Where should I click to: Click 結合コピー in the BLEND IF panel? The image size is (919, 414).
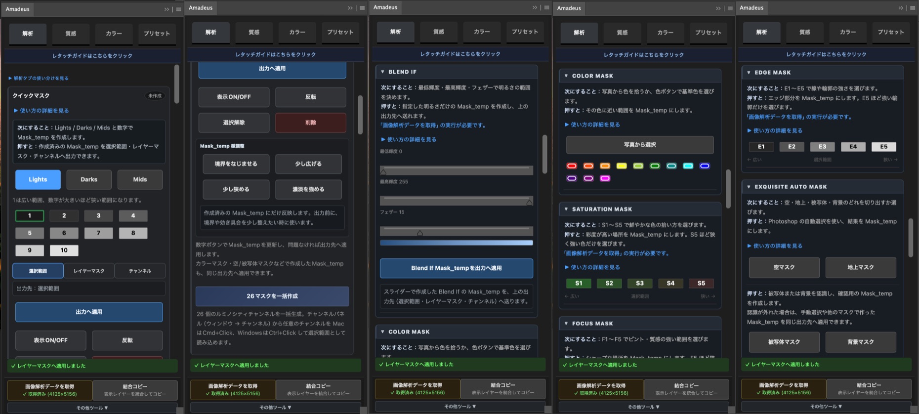coord(503,388)
